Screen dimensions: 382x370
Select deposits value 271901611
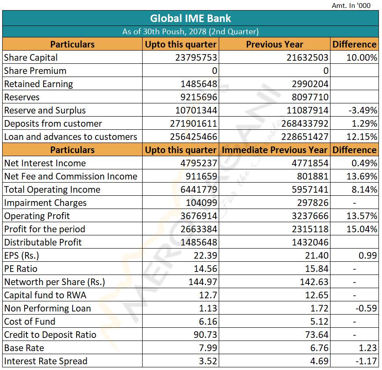click(x=194, y=124)
